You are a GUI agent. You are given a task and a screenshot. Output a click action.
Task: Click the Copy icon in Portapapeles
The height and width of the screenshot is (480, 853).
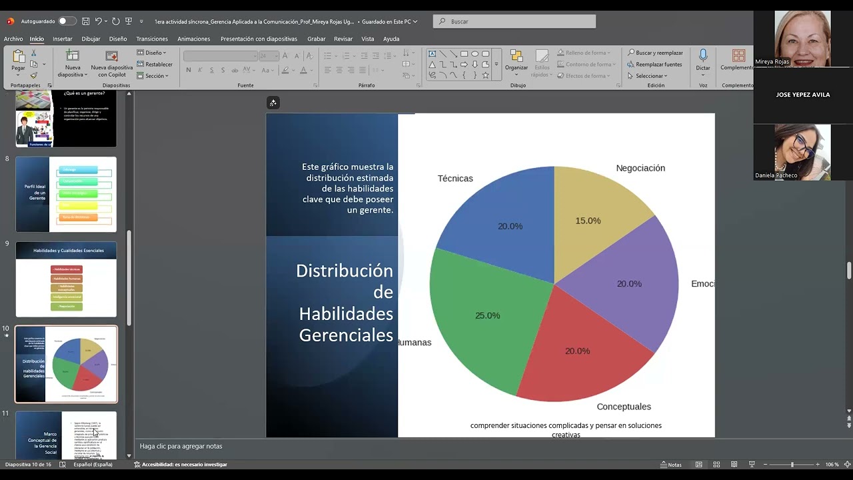pos(33,65)
